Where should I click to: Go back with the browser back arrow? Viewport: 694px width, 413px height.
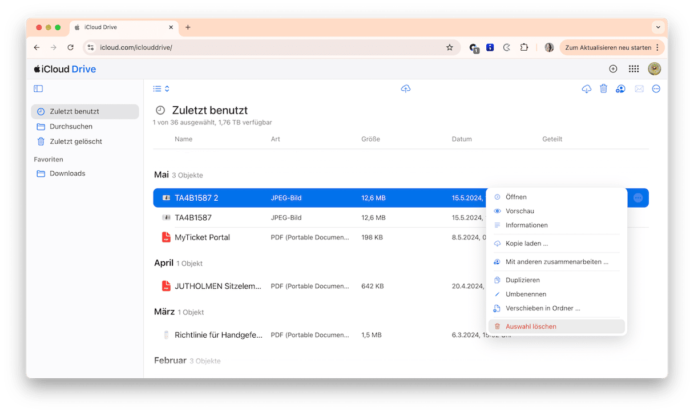click(37, 47)
